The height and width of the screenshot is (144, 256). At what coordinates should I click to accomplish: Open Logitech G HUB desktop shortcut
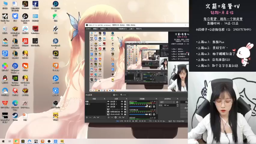point(25,18)
